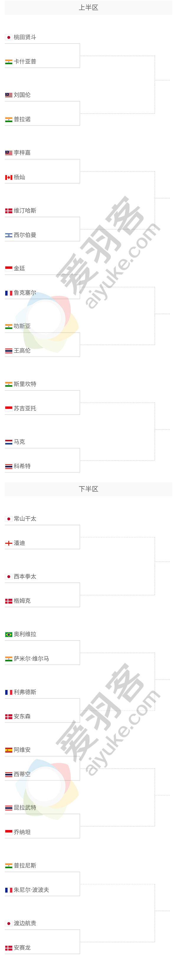Viewport: 177px width, 973px height.
Task: Click the Malaysia flag next to 刘国伦
Action: [9, 95]
